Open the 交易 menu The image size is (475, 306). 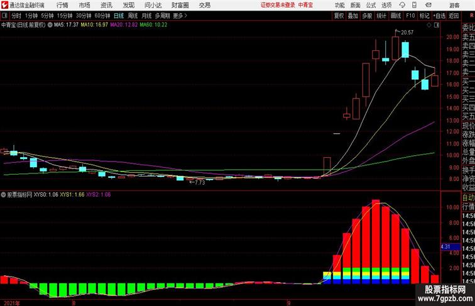(205, 5)
